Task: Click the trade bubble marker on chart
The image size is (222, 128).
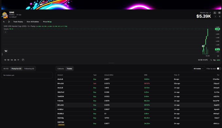Action: coord(203,46)
